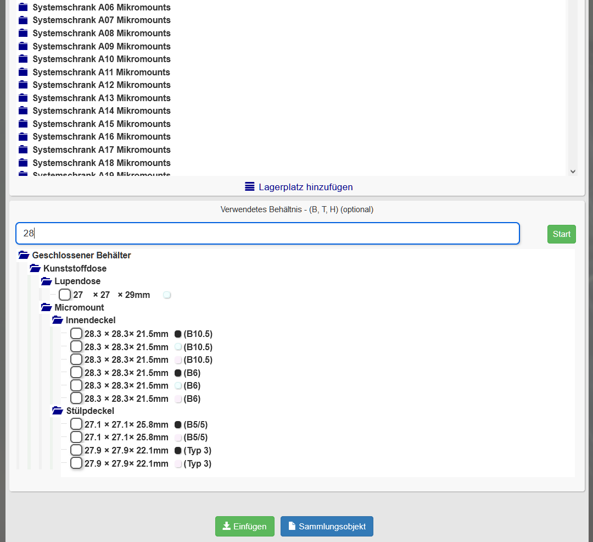Click the folder icon beside Systemschrank A06 Mikromounts
Image resolution: width=593 pixels, height=542 pixels.
point(23,8)
